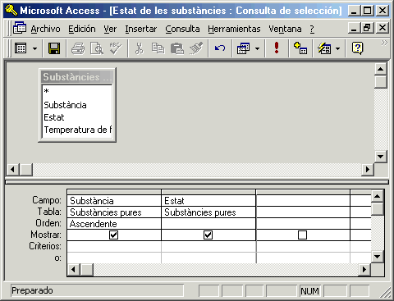
Task: Click left arrow of design grid horizontal scrollbar
Action: click(x=73, y=270)
